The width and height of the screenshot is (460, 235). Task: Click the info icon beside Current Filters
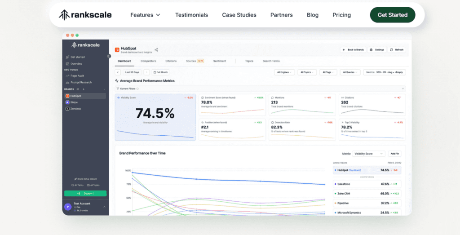point(137,89)
